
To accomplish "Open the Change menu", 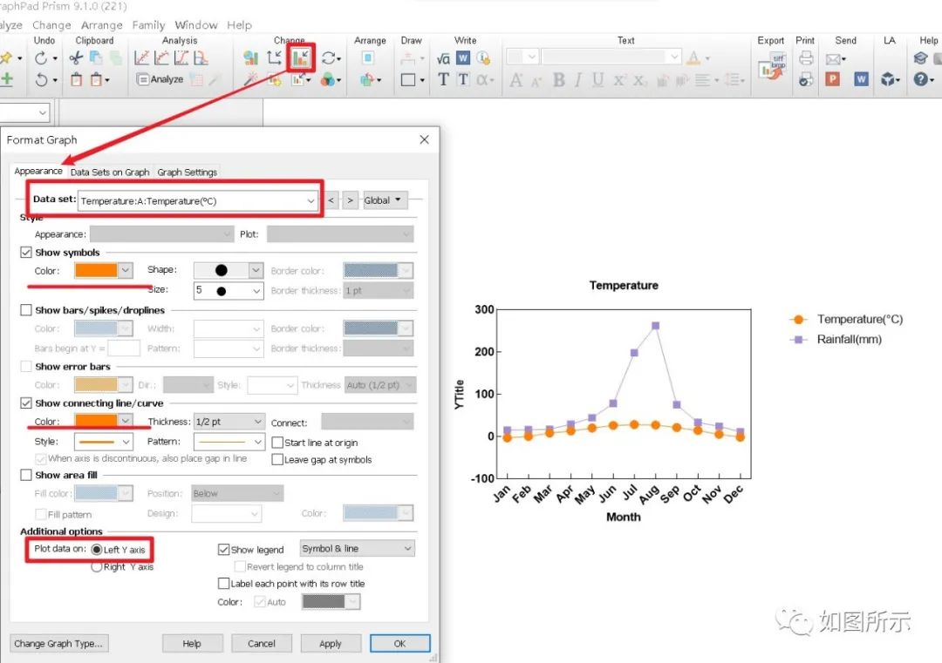I will coord(51,25).
